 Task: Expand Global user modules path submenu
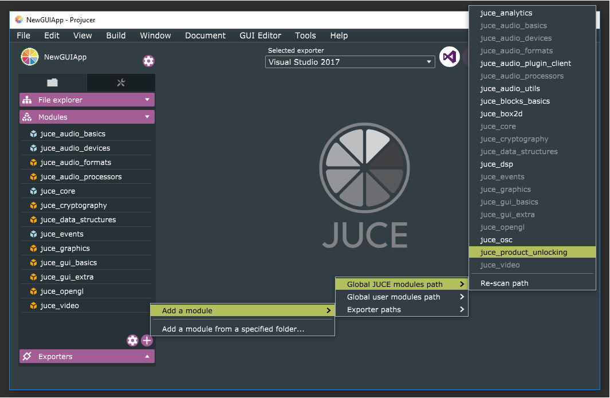click(x=402, y=297)
